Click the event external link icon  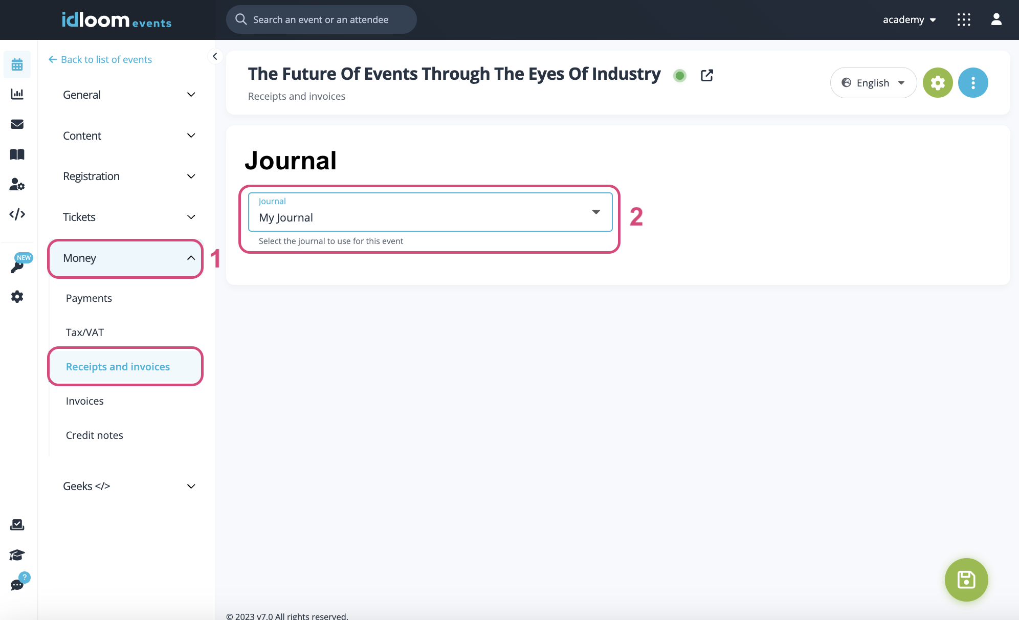coord(707,74)
